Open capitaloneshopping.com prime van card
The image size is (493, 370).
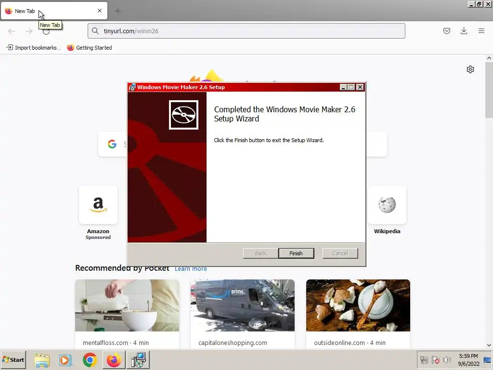[243, 314]
